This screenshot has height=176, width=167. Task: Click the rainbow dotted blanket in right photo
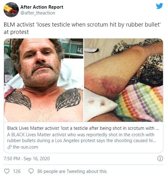click(139, 102)
